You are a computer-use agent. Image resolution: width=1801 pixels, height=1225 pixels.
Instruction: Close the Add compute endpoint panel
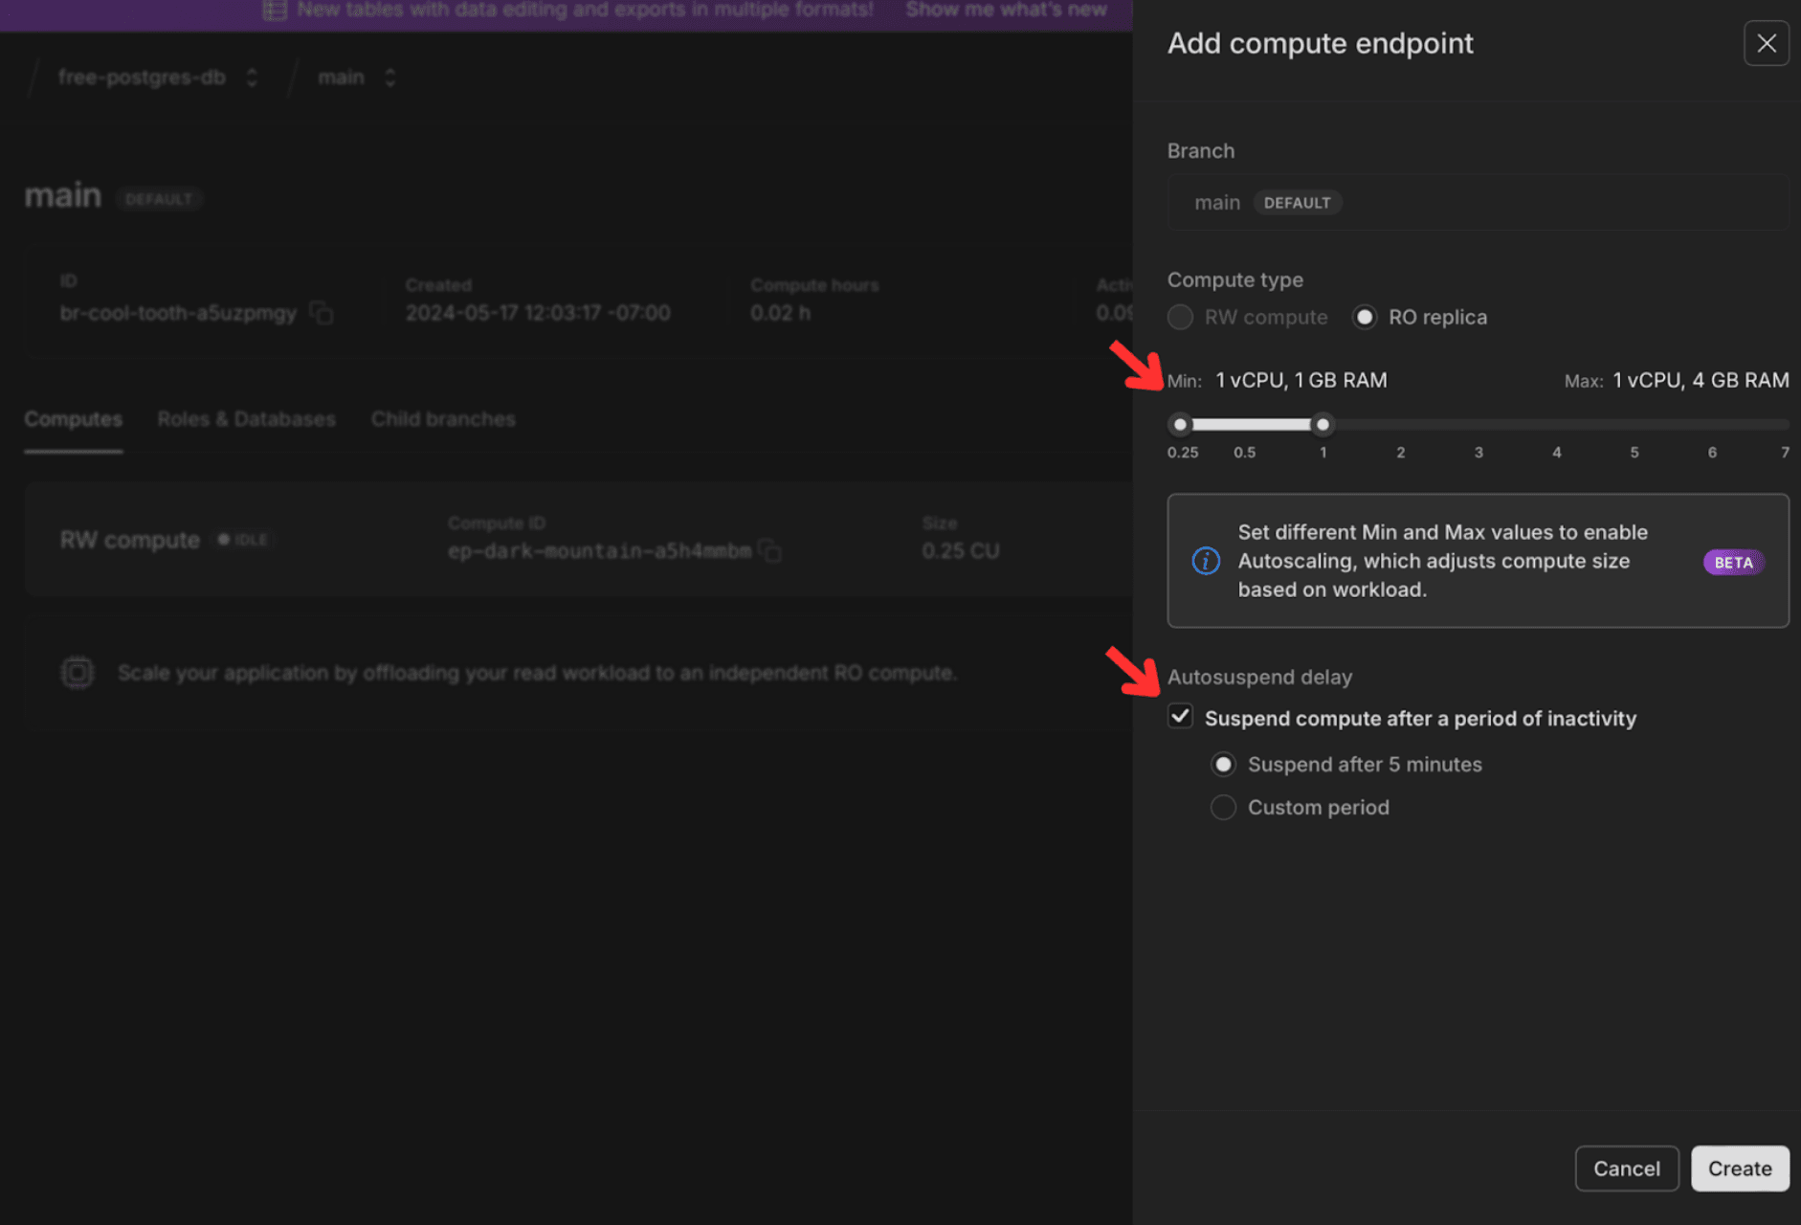[1766, 43]
